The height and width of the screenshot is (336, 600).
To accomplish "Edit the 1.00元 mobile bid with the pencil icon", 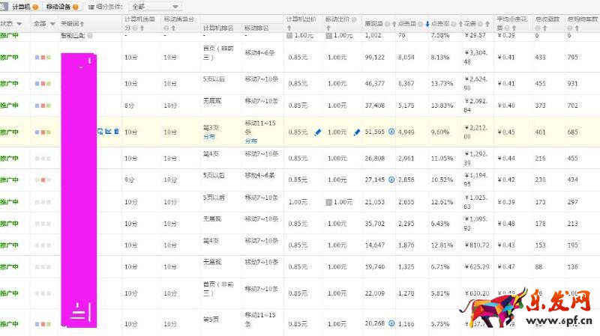I will coord(357,132).
